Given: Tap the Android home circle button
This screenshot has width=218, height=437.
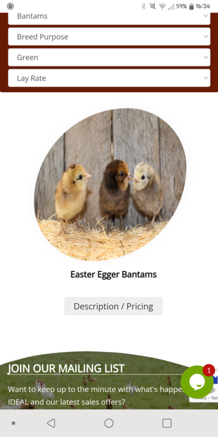Looking at the screenshot, I should click(108, 423).
